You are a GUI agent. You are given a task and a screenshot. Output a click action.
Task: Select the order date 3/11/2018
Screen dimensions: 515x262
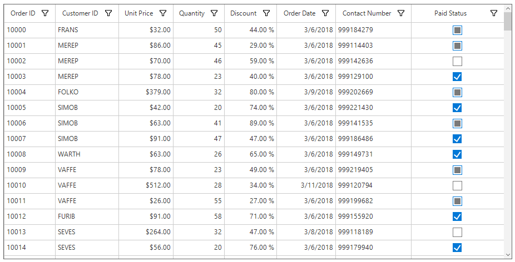[x=306, y=185]
